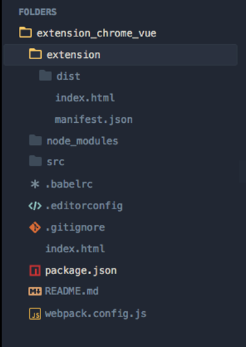The width and height of the screenshot is (246, 347).
Task: Click the dist folder icon
Action: pyautogui.click(x=46, y=75)
